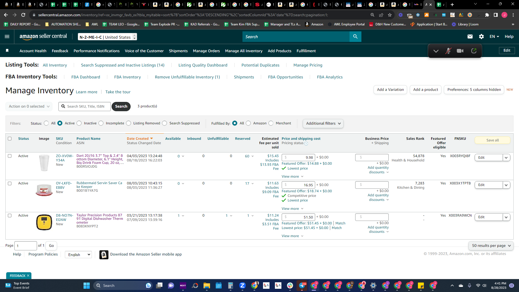Open the pricing status info icon
The height and width of the screenshot is (292, 519).
click(x=306, y=144)
